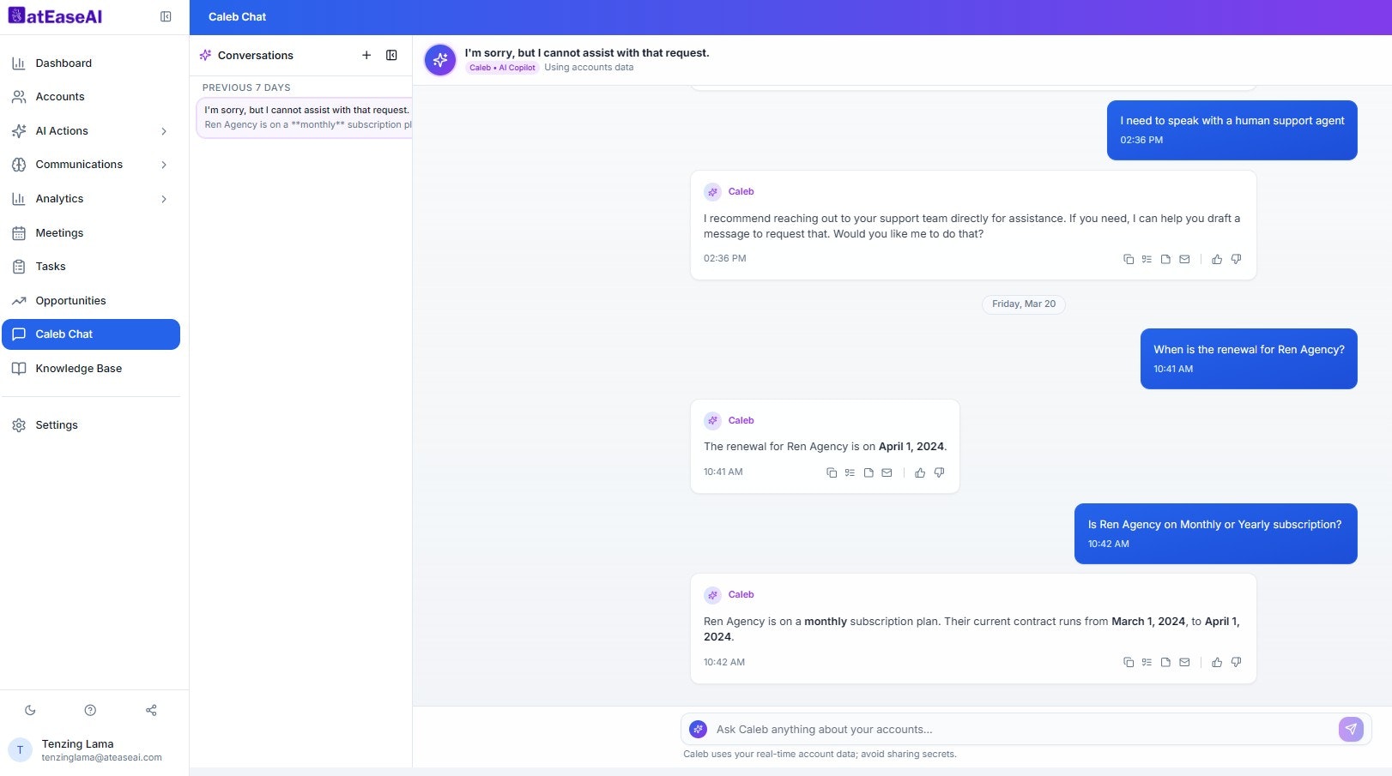This screenshot has width=1392, height=776.
Task: Thumbs down the monthly subscription reply
Action: tap(1236, 662)
